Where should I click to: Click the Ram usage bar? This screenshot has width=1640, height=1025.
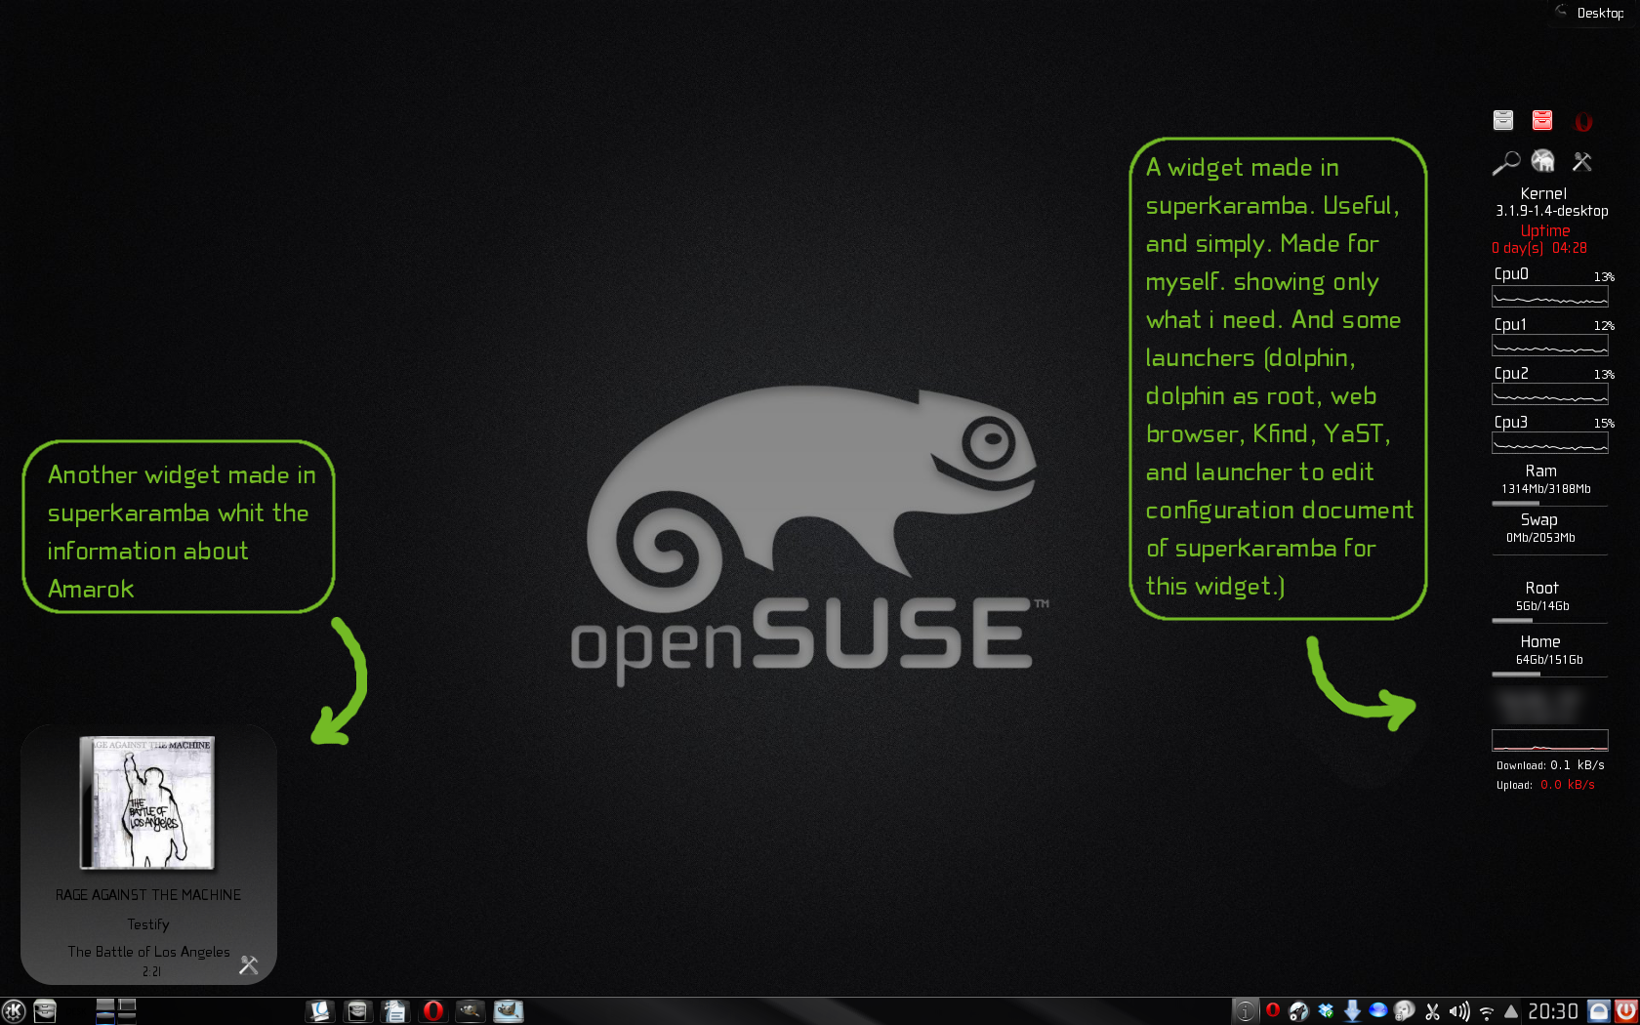tap(1550, 504)
